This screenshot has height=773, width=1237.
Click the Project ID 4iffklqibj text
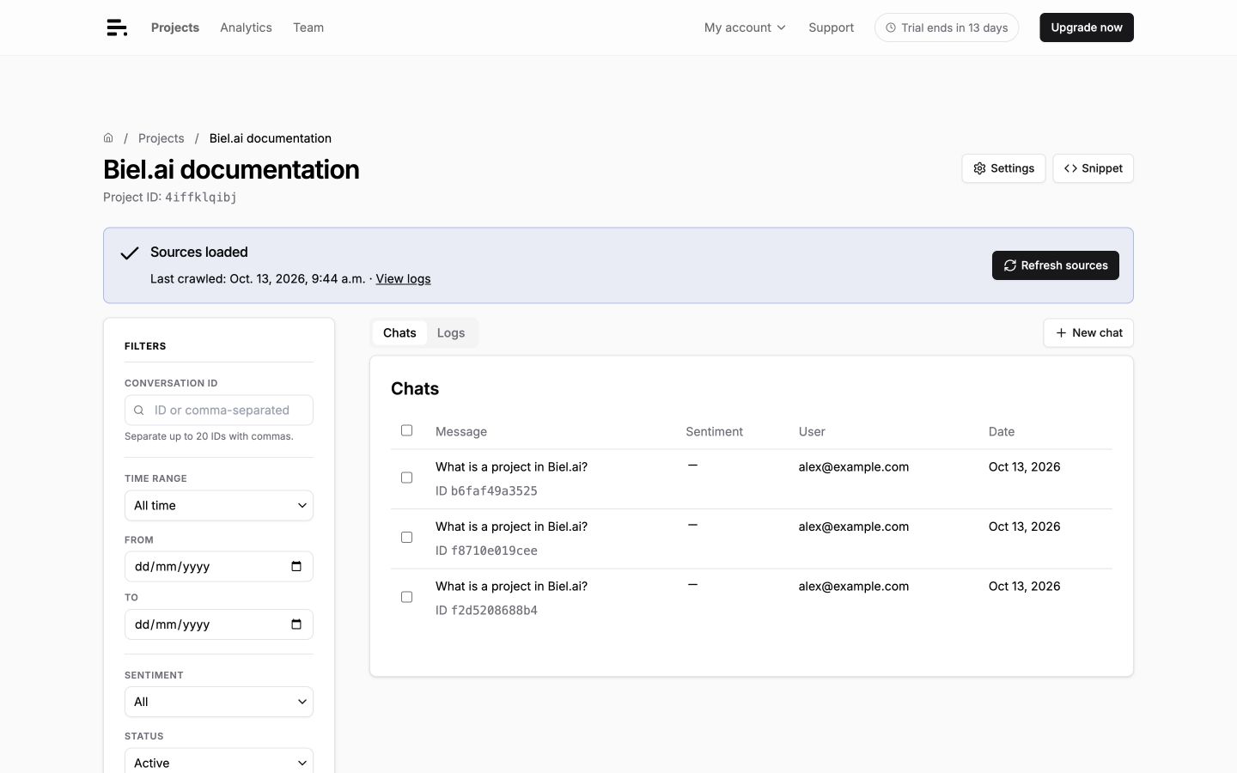click(170, 198)
